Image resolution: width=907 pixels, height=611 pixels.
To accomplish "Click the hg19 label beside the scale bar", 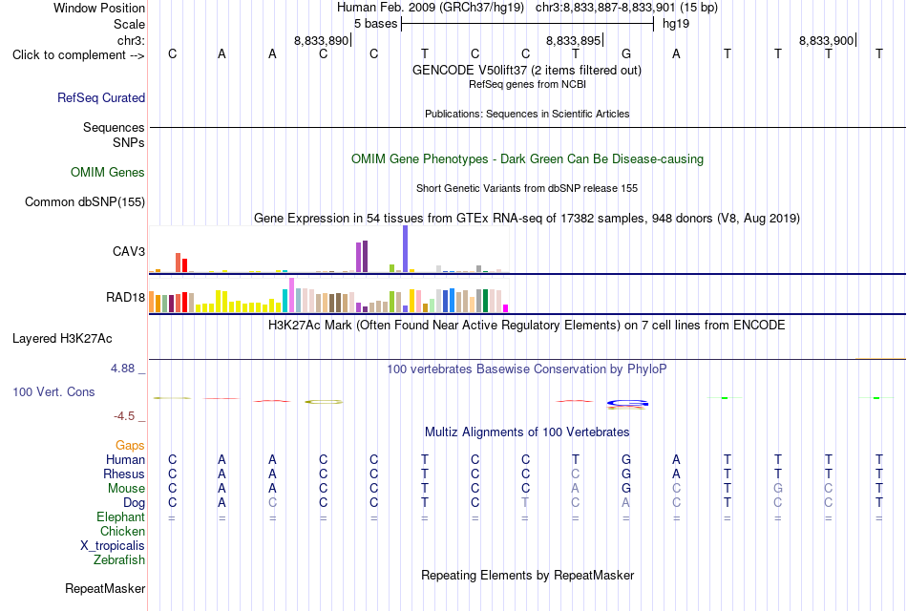I will pyautogui.click(x=676, y=24).
